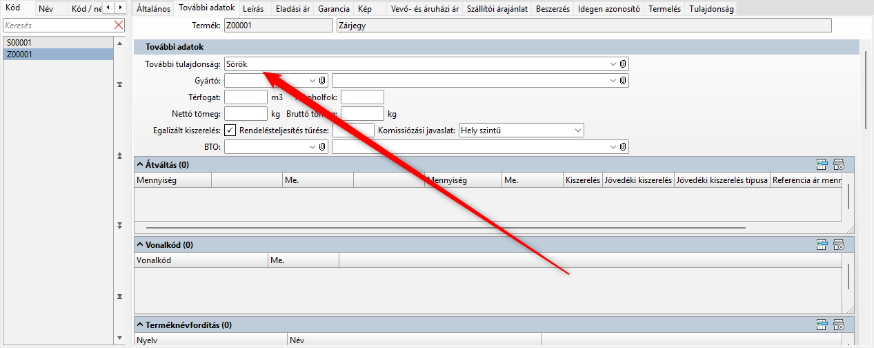Screen dimensions: 874x348
Task: Open the Eladási ár tab
Action: (x=292, y=9)
